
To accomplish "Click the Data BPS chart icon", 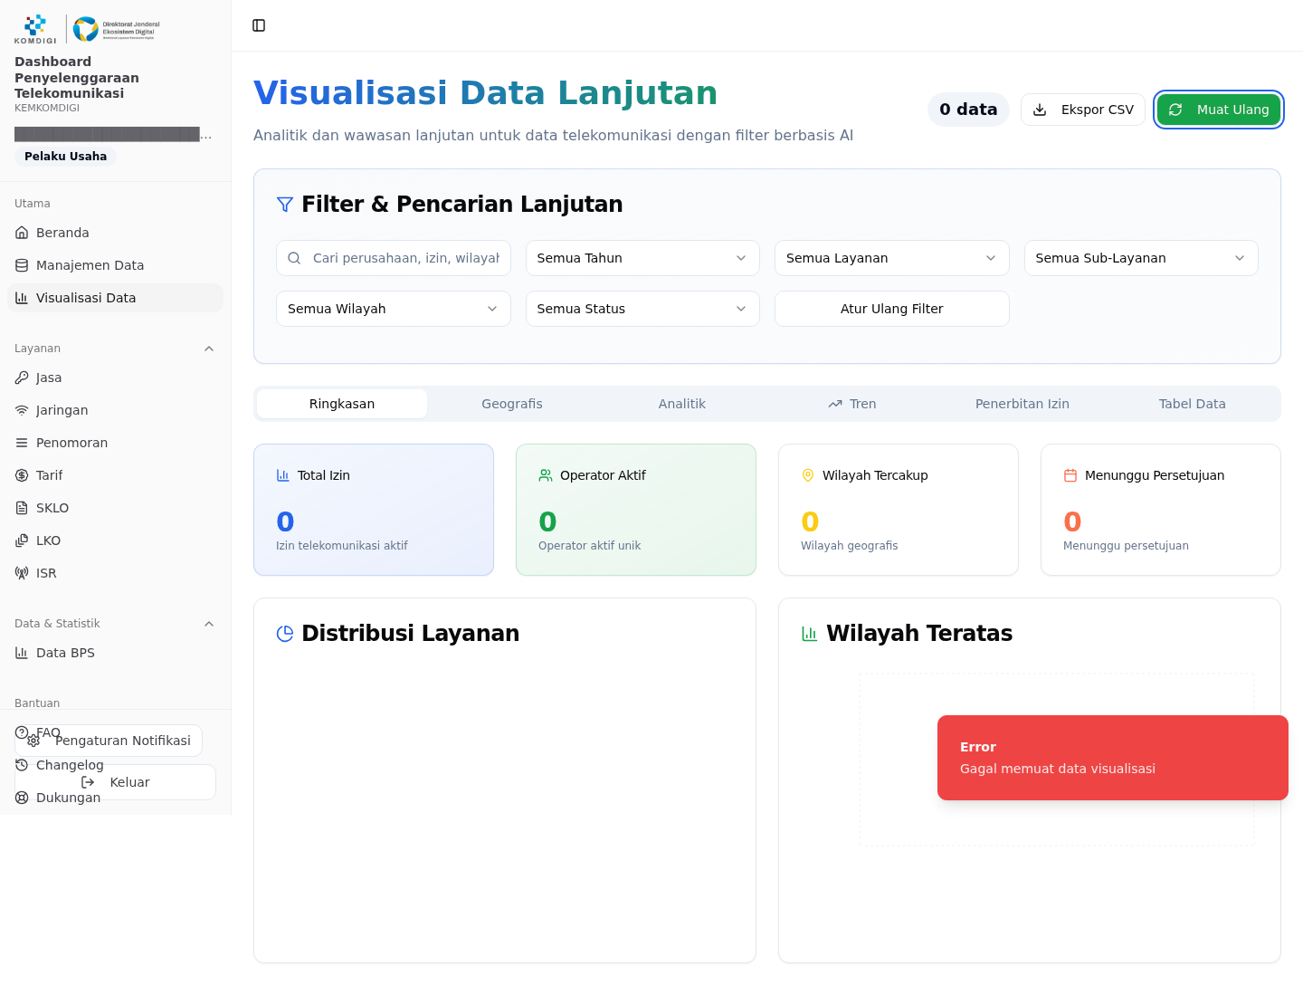I will (22, 653).
